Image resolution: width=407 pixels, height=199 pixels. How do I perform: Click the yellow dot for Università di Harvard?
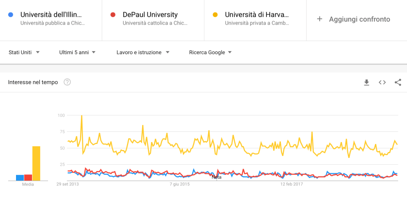pyautogui.click(x=215, y=14)
